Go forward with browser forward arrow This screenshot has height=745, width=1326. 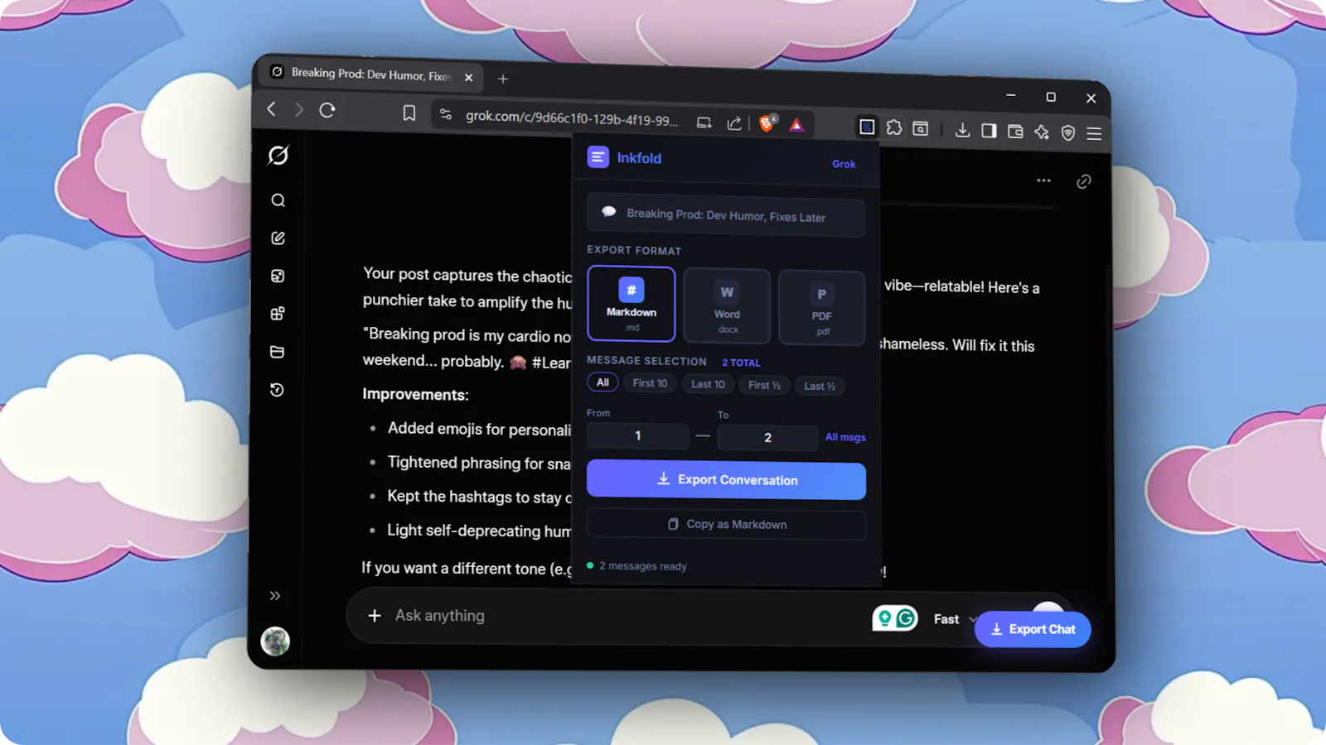(x=299, y=109)
